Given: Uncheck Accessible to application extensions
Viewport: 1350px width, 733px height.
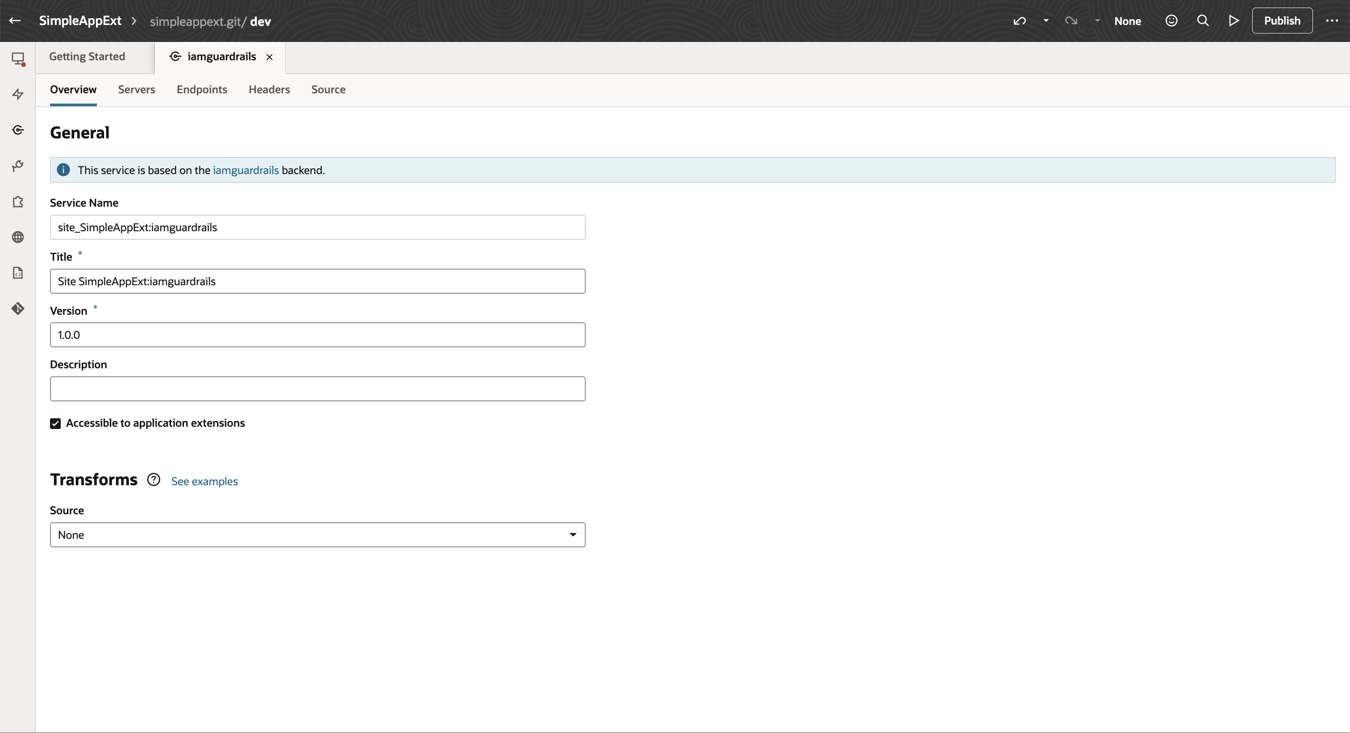Looking at the screenshot, I should tap(55, 423).
